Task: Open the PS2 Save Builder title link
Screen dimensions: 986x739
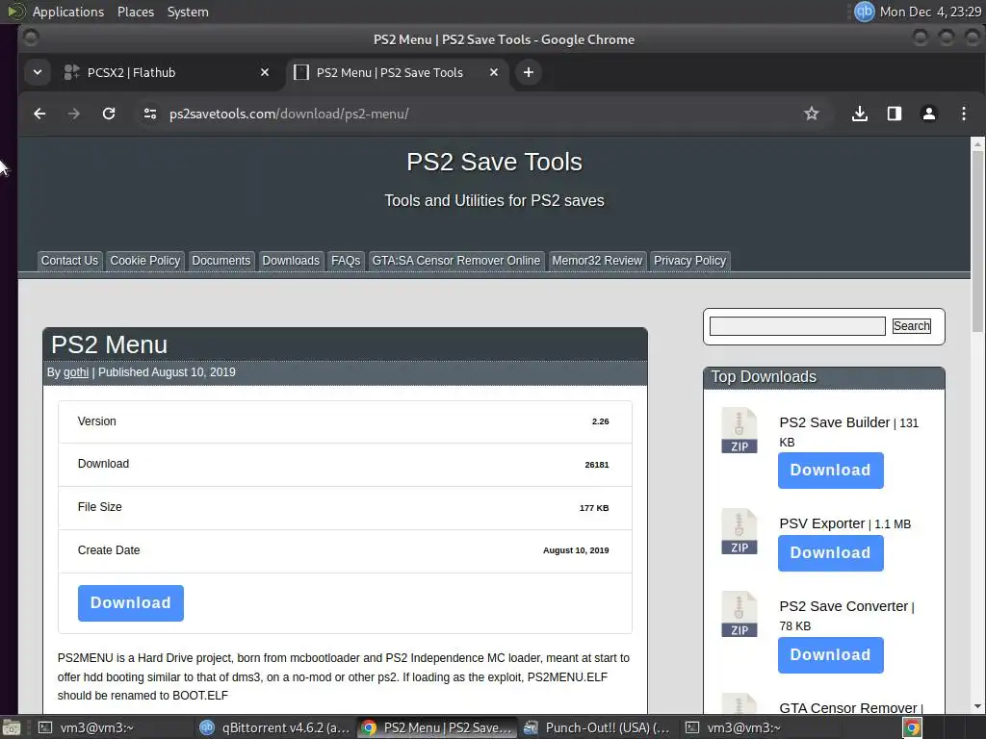Action: (835, 422)
